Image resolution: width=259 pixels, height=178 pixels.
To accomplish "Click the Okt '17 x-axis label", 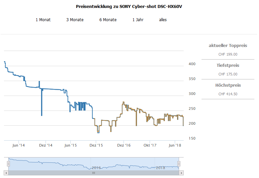I will (x=150, y=145).
